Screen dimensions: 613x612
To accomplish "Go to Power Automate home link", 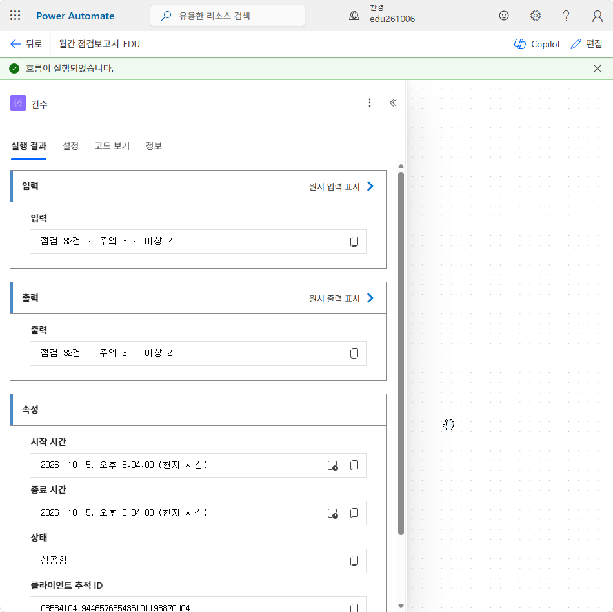I will (x=75, y=16).
